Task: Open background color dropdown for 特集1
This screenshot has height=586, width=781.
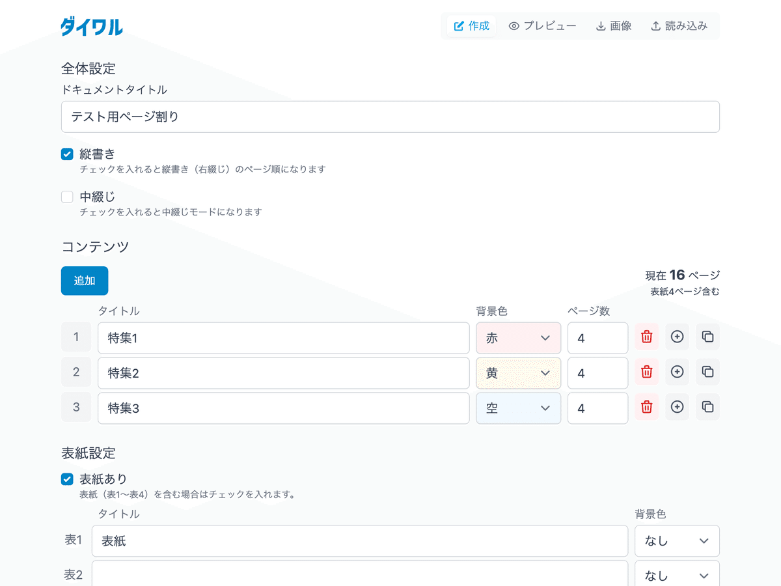Action: 518,338
